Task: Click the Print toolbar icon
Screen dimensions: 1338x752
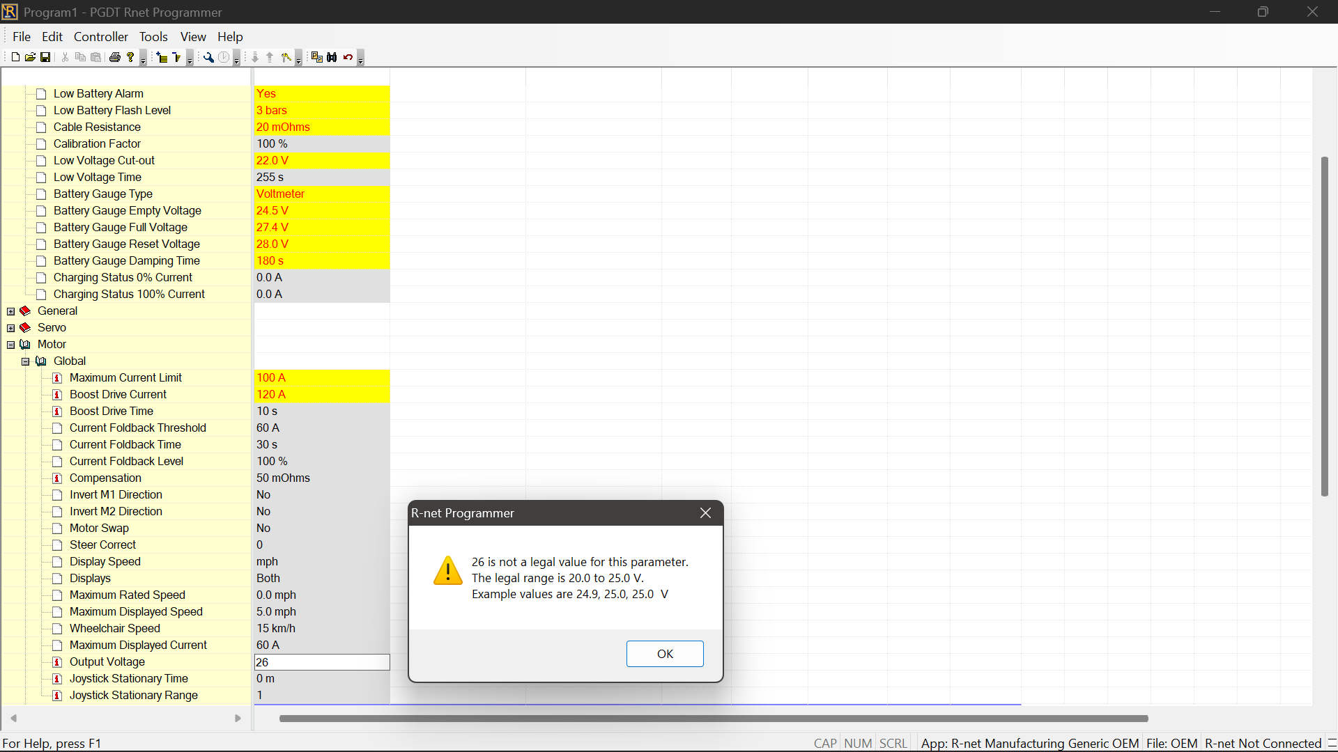Action: point(115,57)
